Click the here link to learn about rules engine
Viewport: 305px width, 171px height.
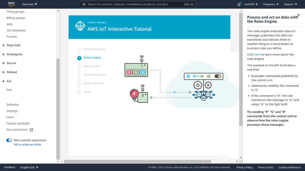(x=257, y=54)
